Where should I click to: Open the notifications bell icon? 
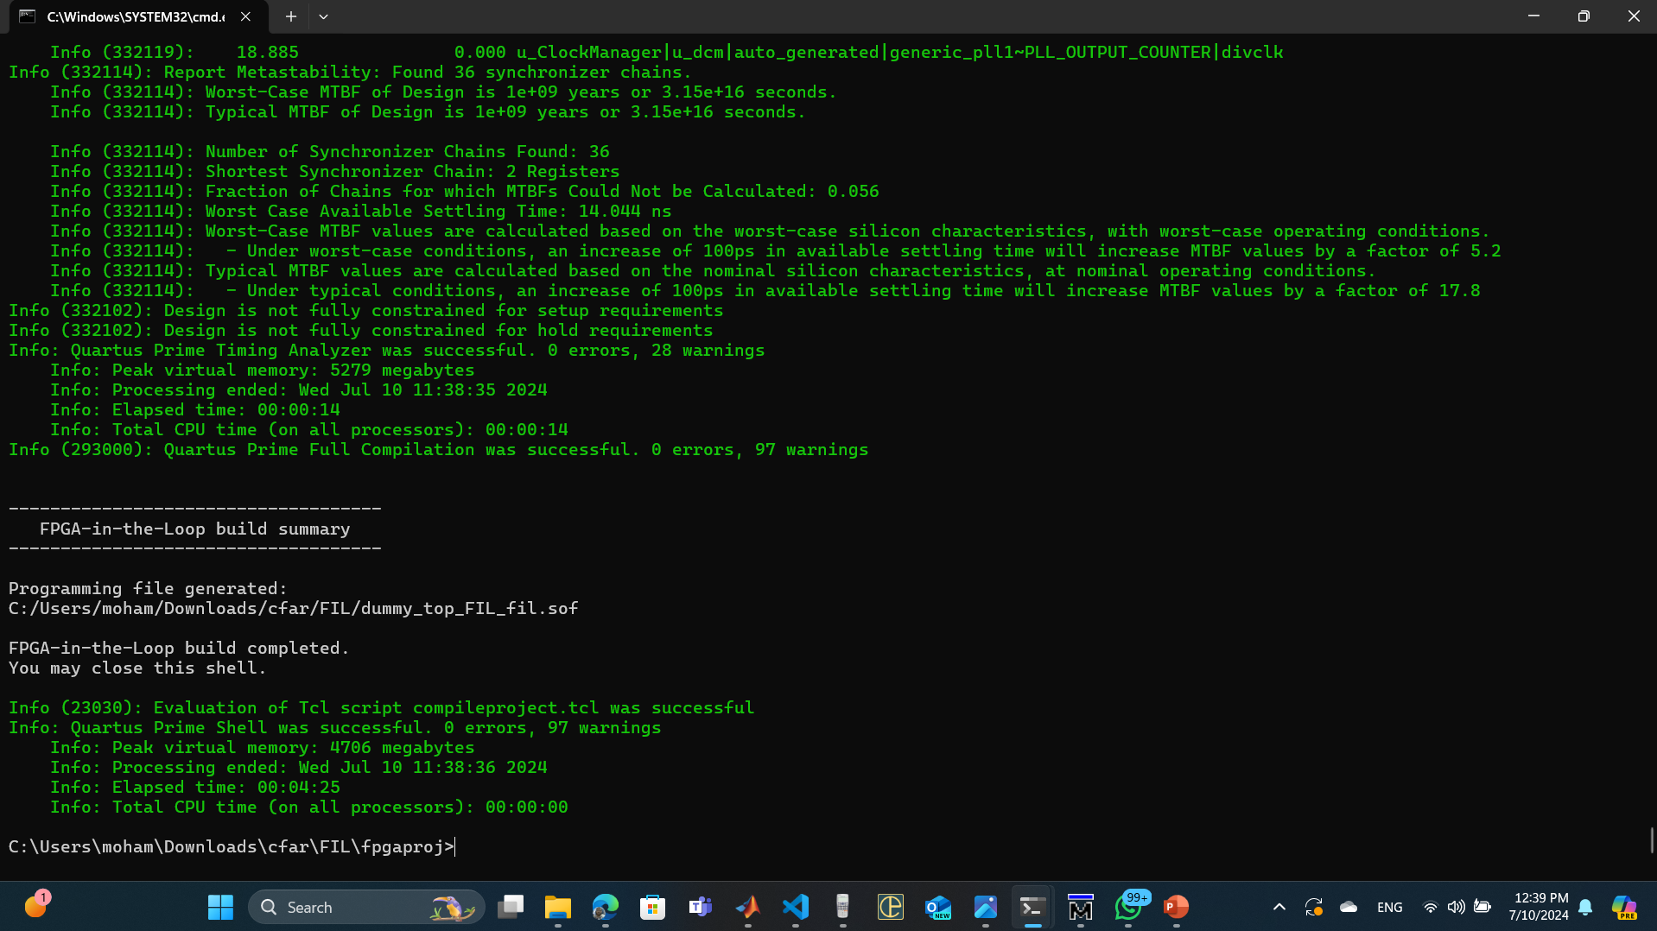point(1585,907)
